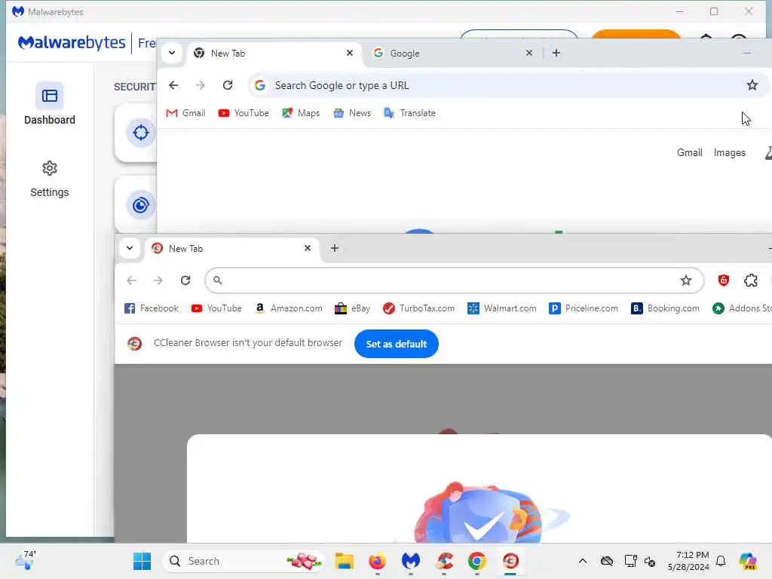Reload page in Chrome window

228,85
